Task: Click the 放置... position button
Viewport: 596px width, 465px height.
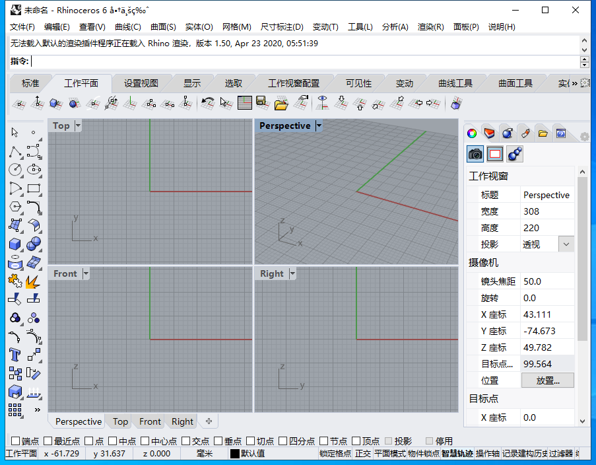Action: (547, 380)
